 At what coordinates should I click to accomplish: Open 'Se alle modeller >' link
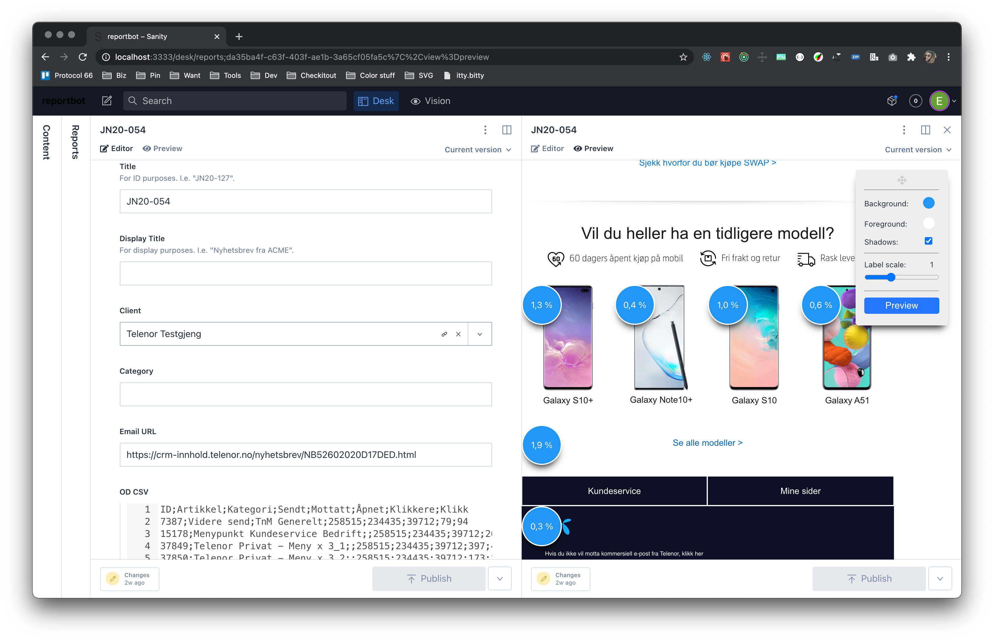click(x=707, y=443)
